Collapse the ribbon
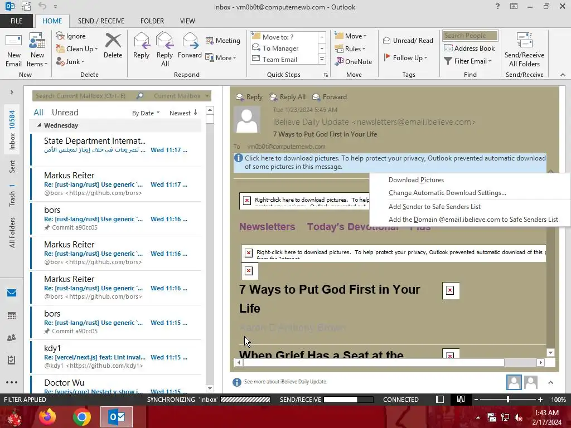Image resolution: width=571 pixels, height=428 pixels. pos(563,75)
